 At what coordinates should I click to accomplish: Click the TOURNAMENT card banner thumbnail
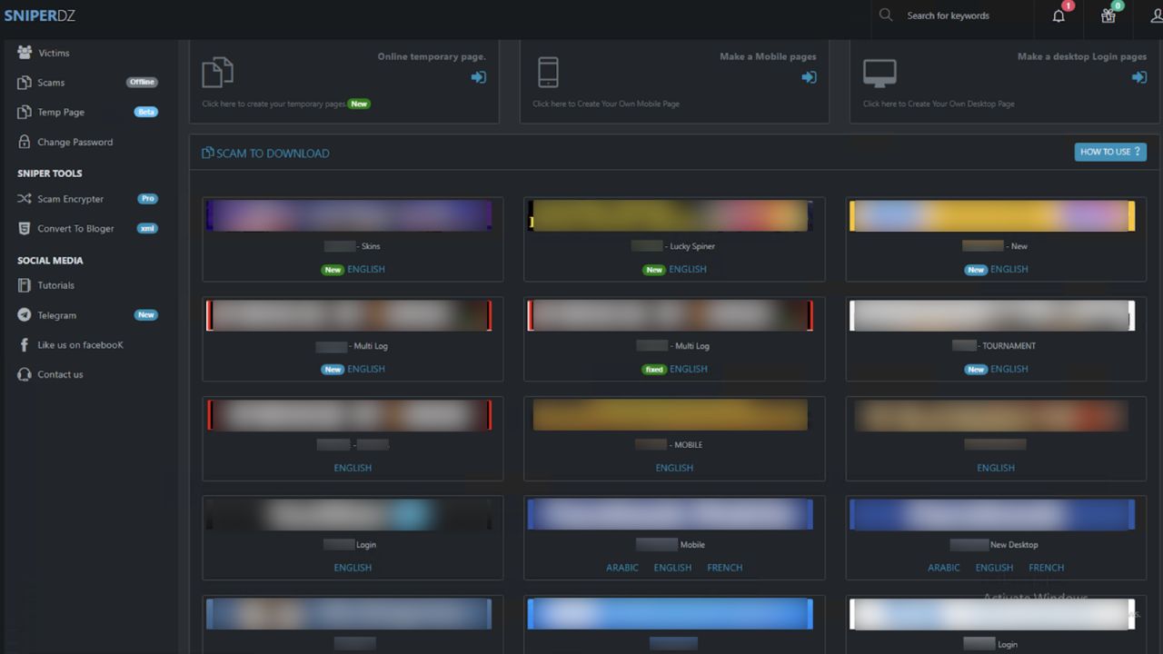click(992, 315)
